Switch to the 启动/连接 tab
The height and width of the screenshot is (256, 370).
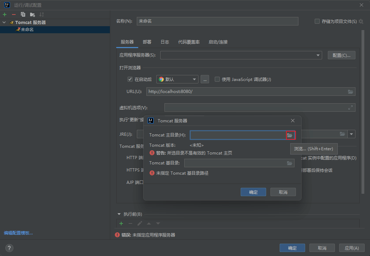pos(218,42)
